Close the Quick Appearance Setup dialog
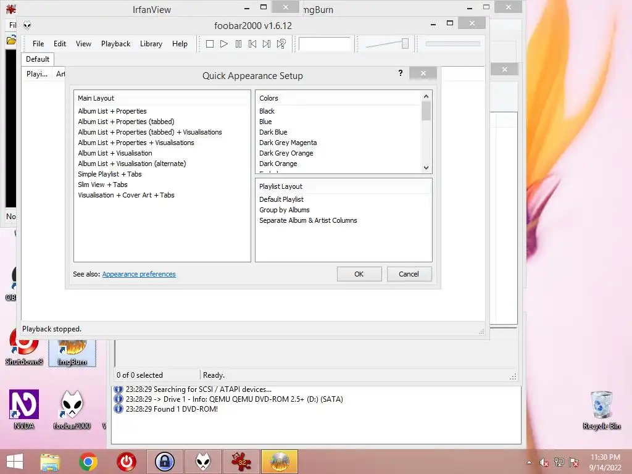Screen dimensions: 632x474 (x=423, y=73)
